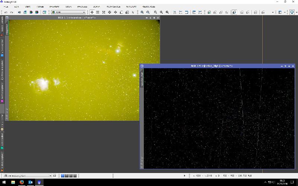Open File Explorer from the taskbar

13,182
